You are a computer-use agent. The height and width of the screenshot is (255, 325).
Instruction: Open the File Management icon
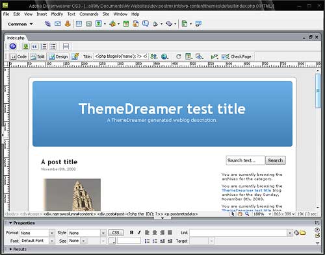pyautogui.click(x=154, y=56)
